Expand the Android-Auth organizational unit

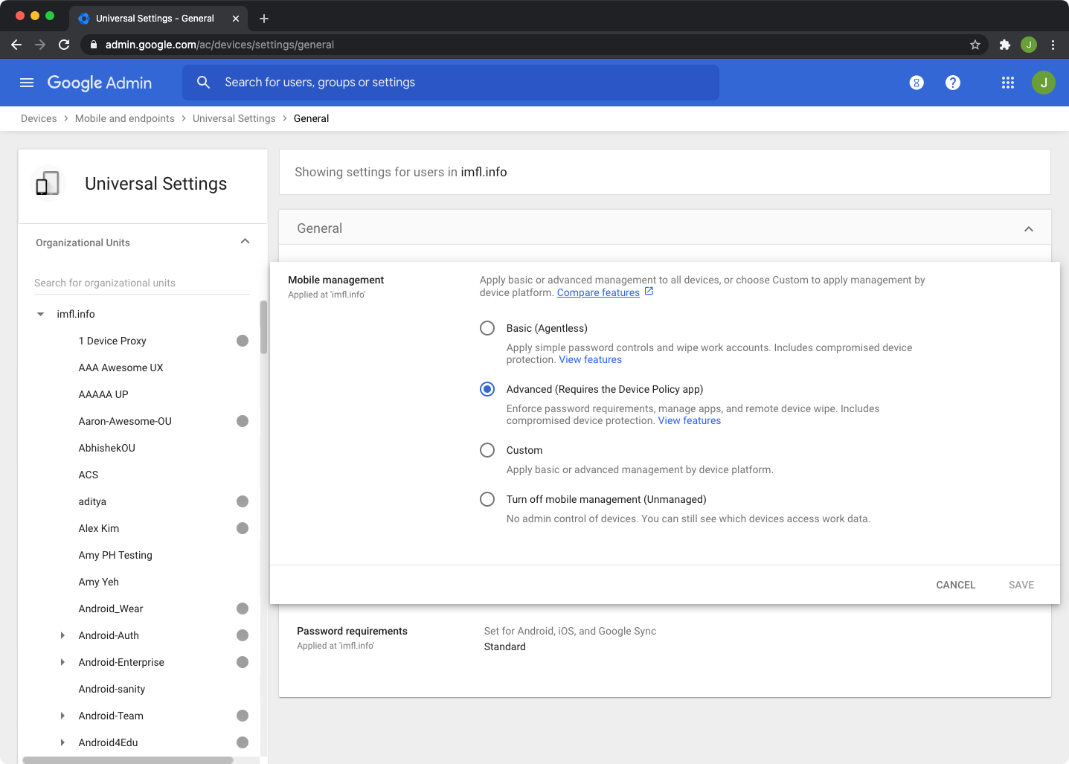62,635
